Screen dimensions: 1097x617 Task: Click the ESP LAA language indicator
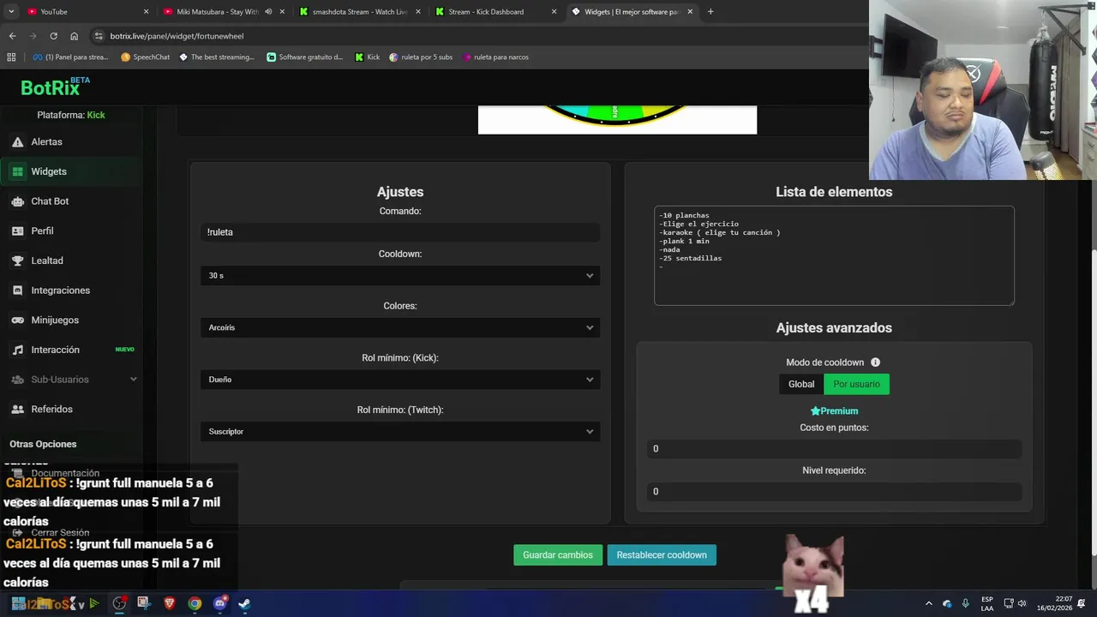987,603
